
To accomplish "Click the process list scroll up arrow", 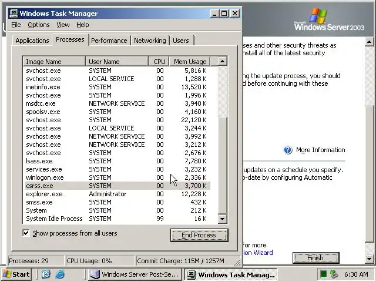I will tap(222, 61).
